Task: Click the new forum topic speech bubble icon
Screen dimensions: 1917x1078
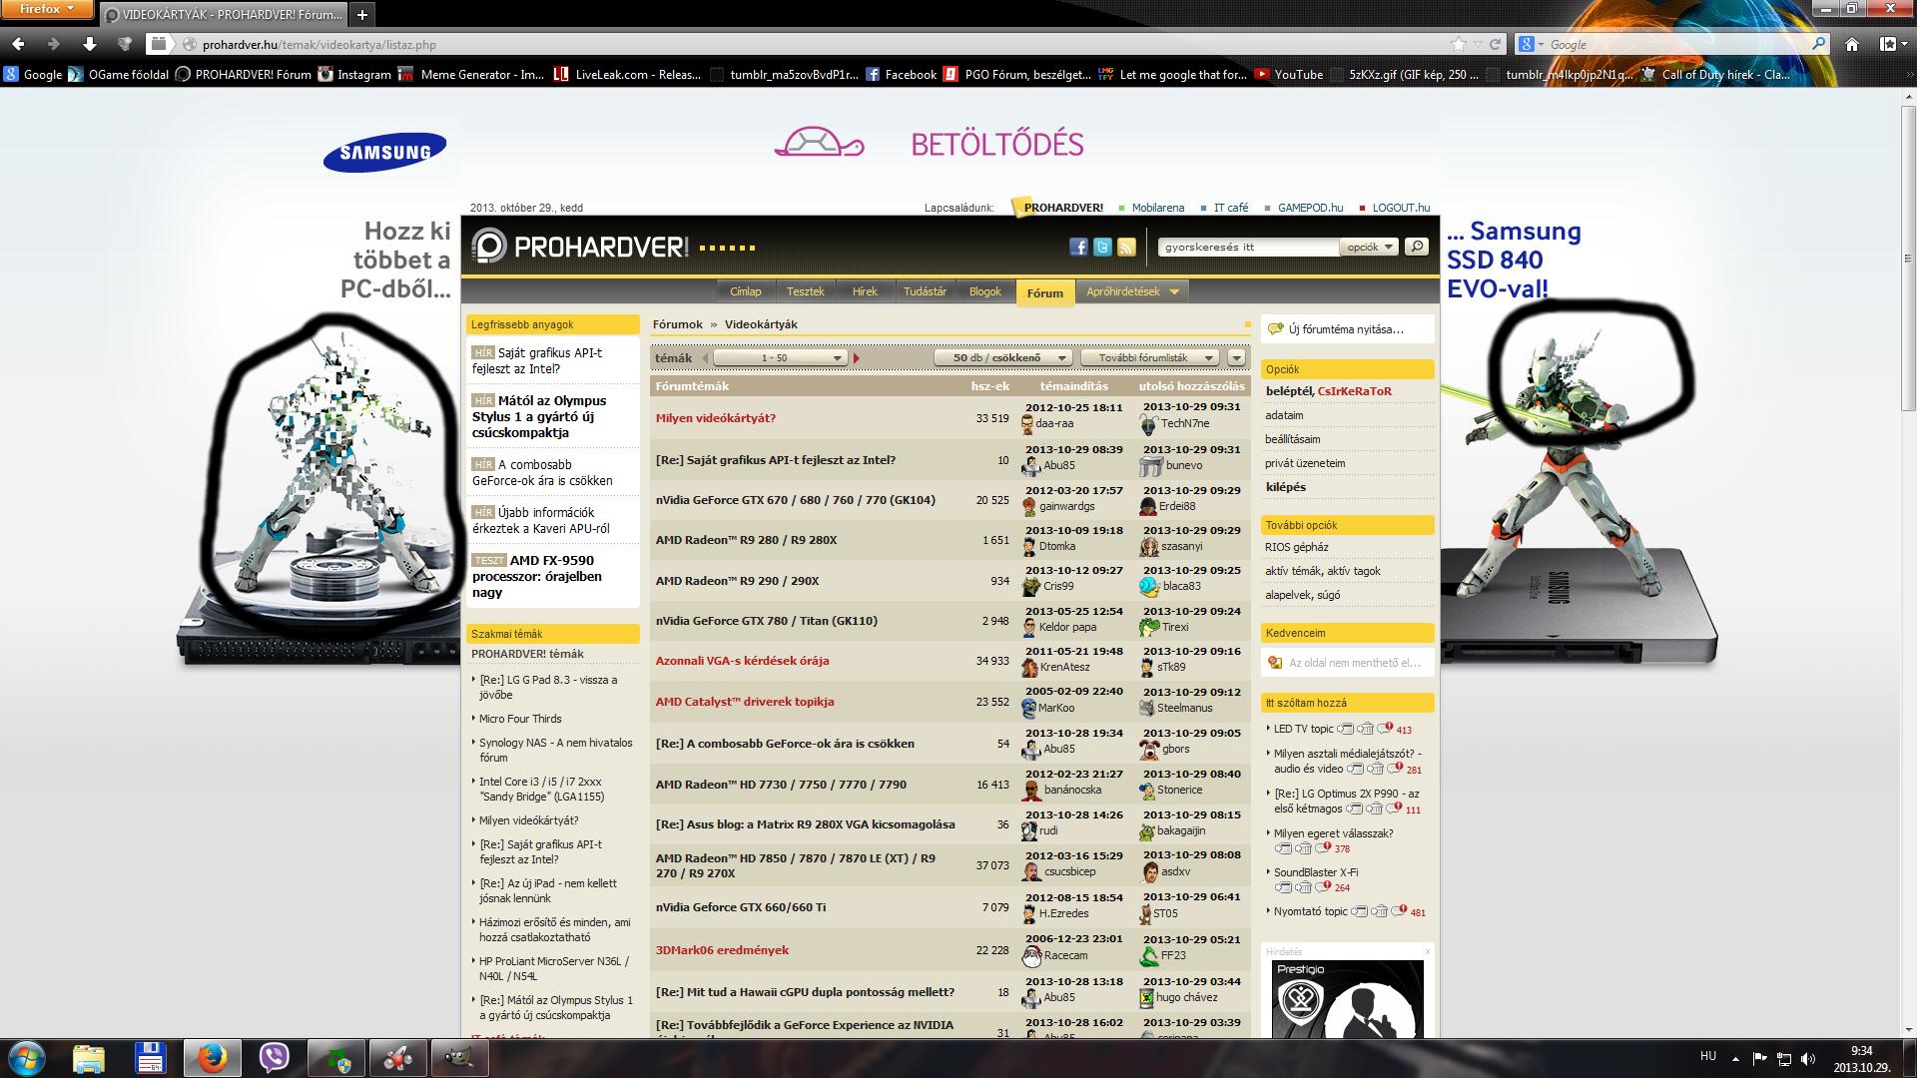Action: click(x=1275, y=328)
